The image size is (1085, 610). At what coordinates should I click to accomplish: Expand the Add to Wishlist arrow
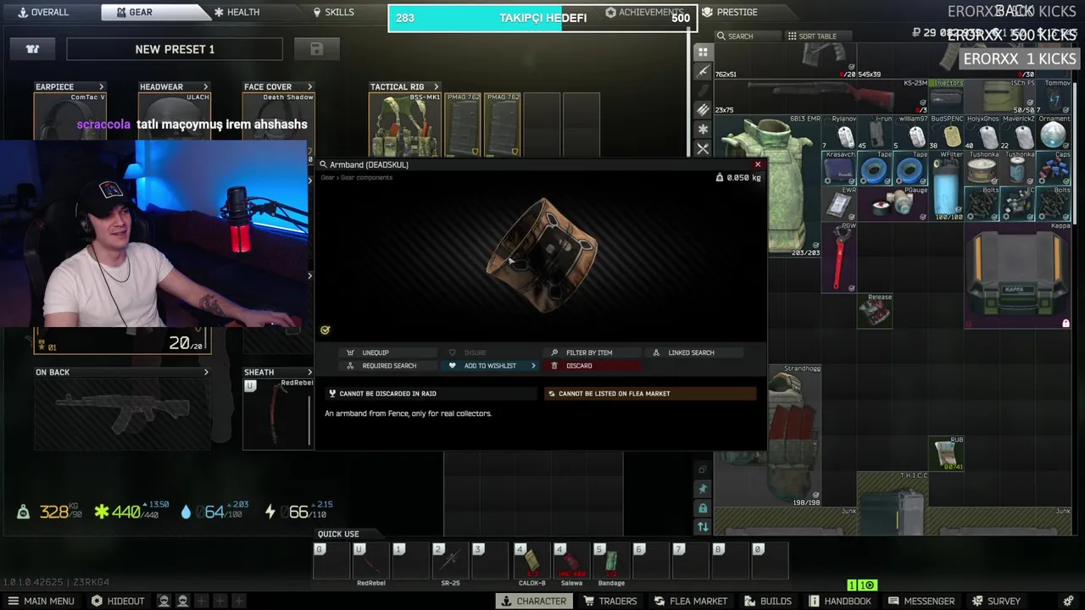pos(533,366)
